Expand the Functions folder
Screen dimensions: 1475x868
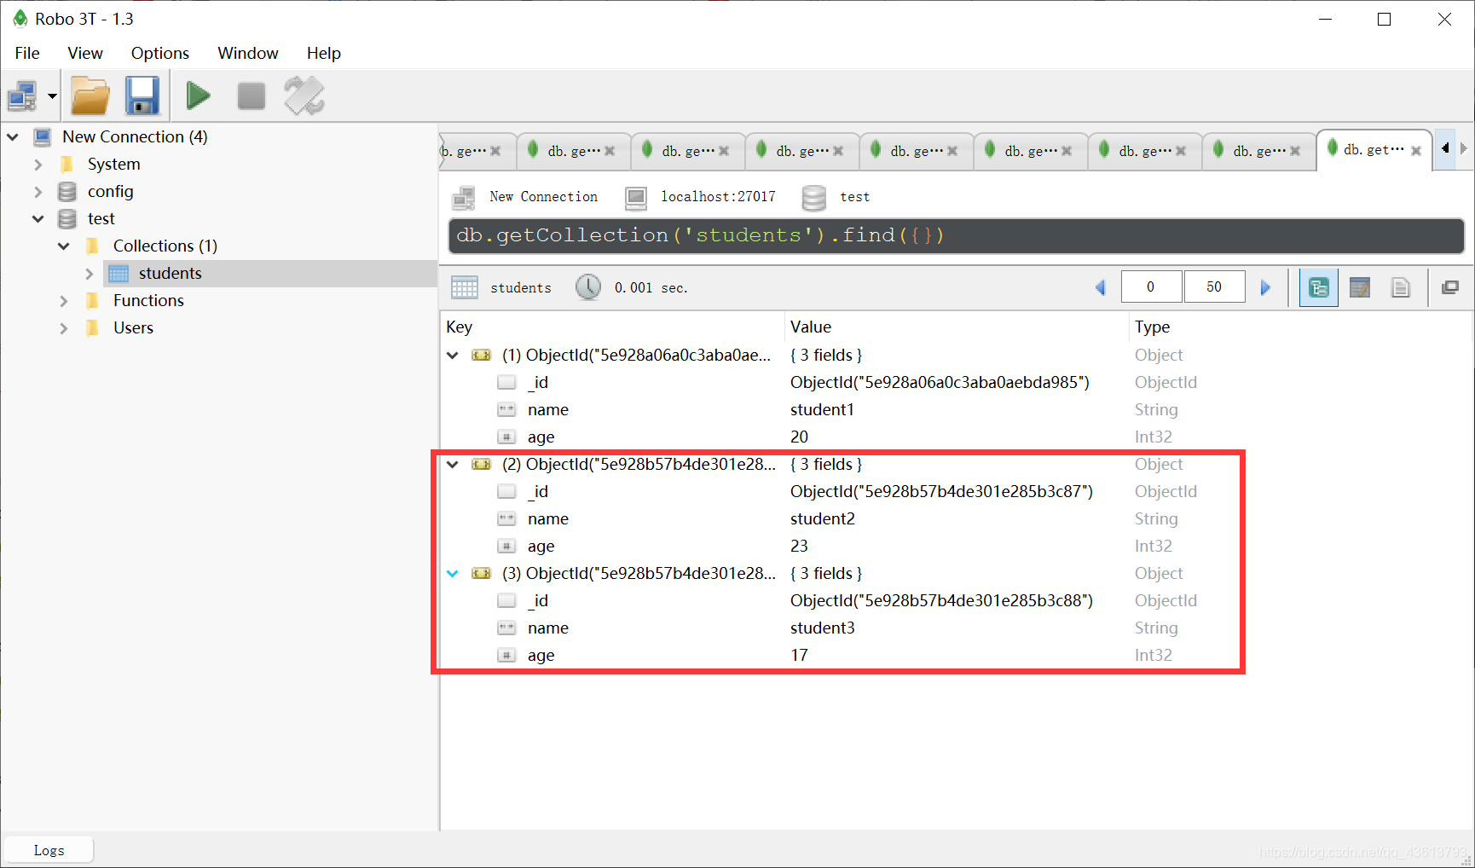point(64,300)
